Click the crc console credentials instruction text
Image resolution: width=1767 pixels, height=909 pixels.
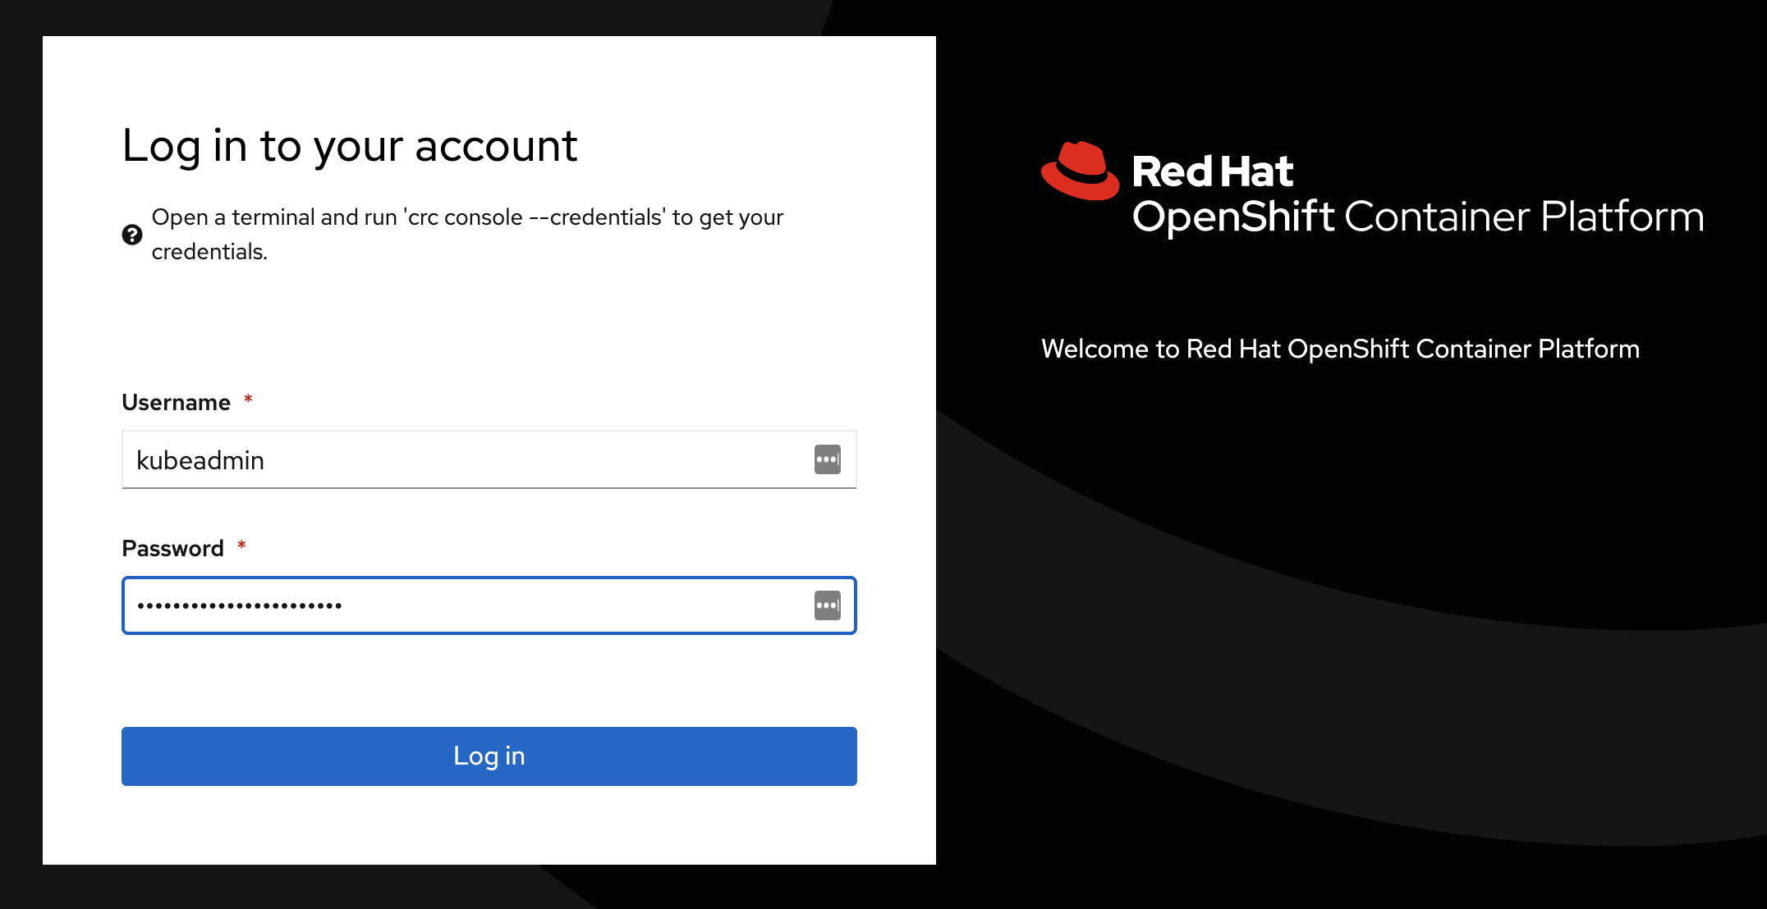(466, 233)
